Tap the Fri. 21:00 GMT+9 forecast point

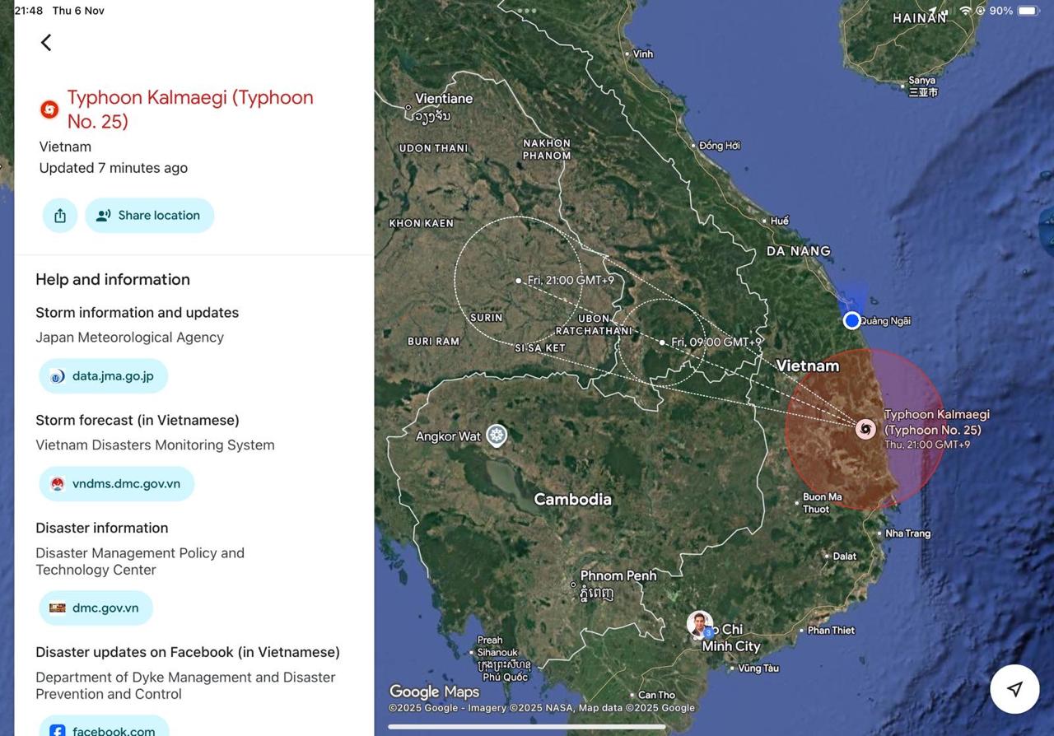coord(519,281)
